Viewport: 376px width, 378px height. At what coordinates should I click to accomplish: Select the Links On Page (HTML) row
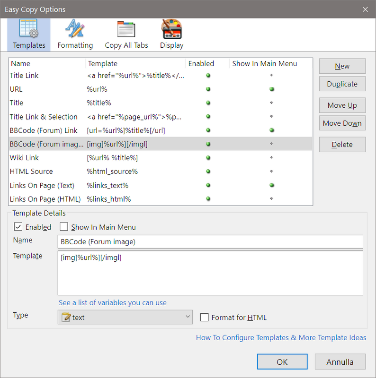tap(161, 199)
